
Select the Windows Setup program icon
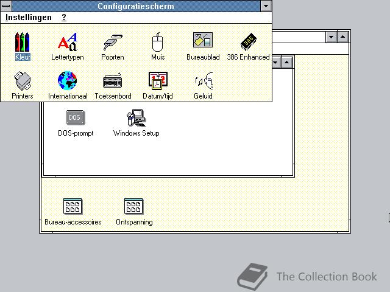coord(136,117)
